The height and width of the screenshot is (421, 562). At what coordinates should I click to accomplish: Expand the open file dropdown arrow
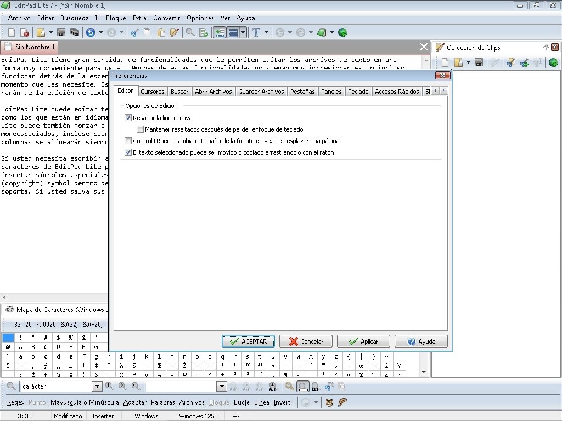click(x=50, y=32)
